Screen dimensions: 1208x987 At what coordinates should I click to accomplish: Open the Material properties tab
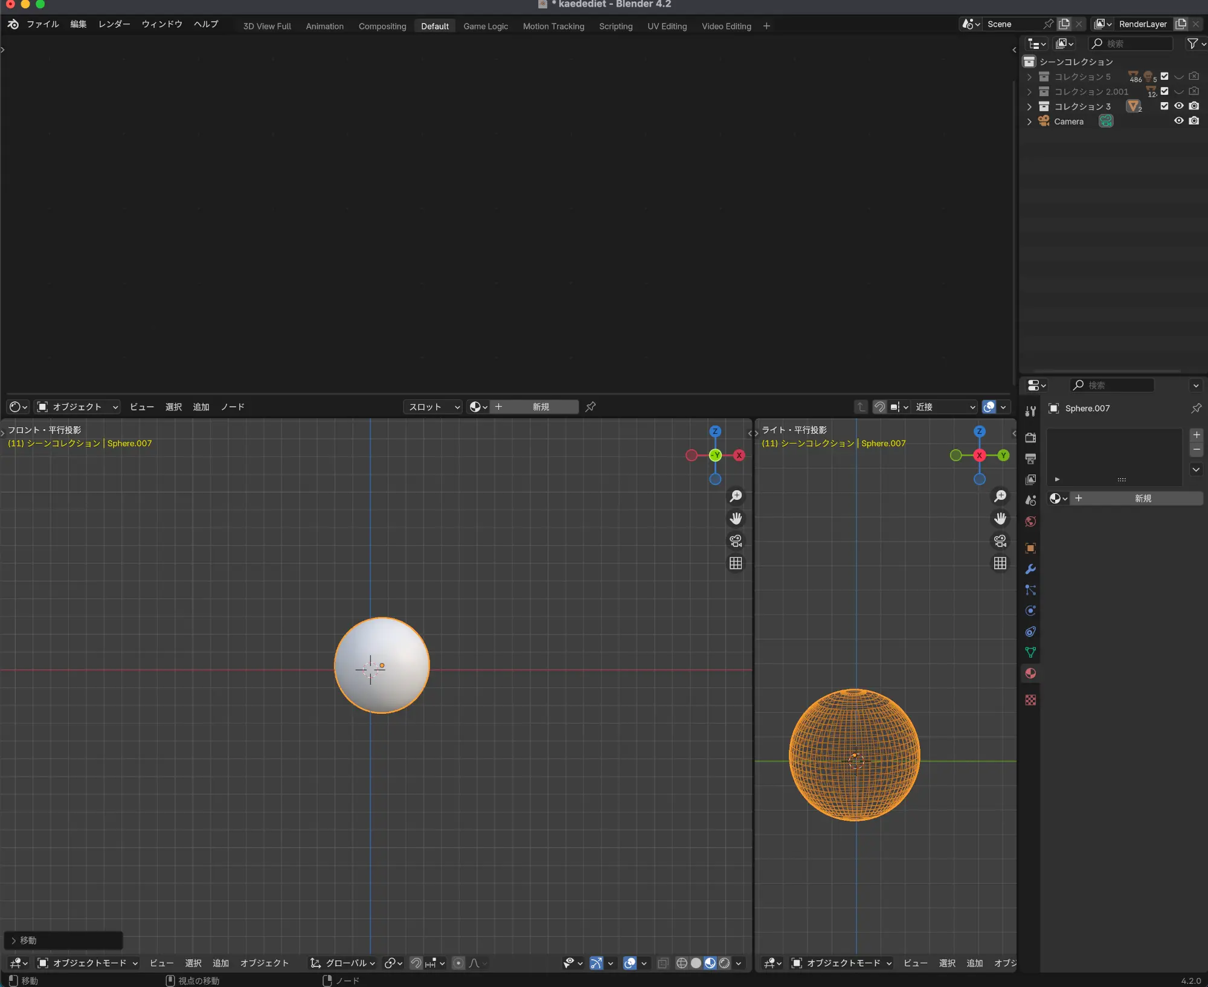(1030, 673)
